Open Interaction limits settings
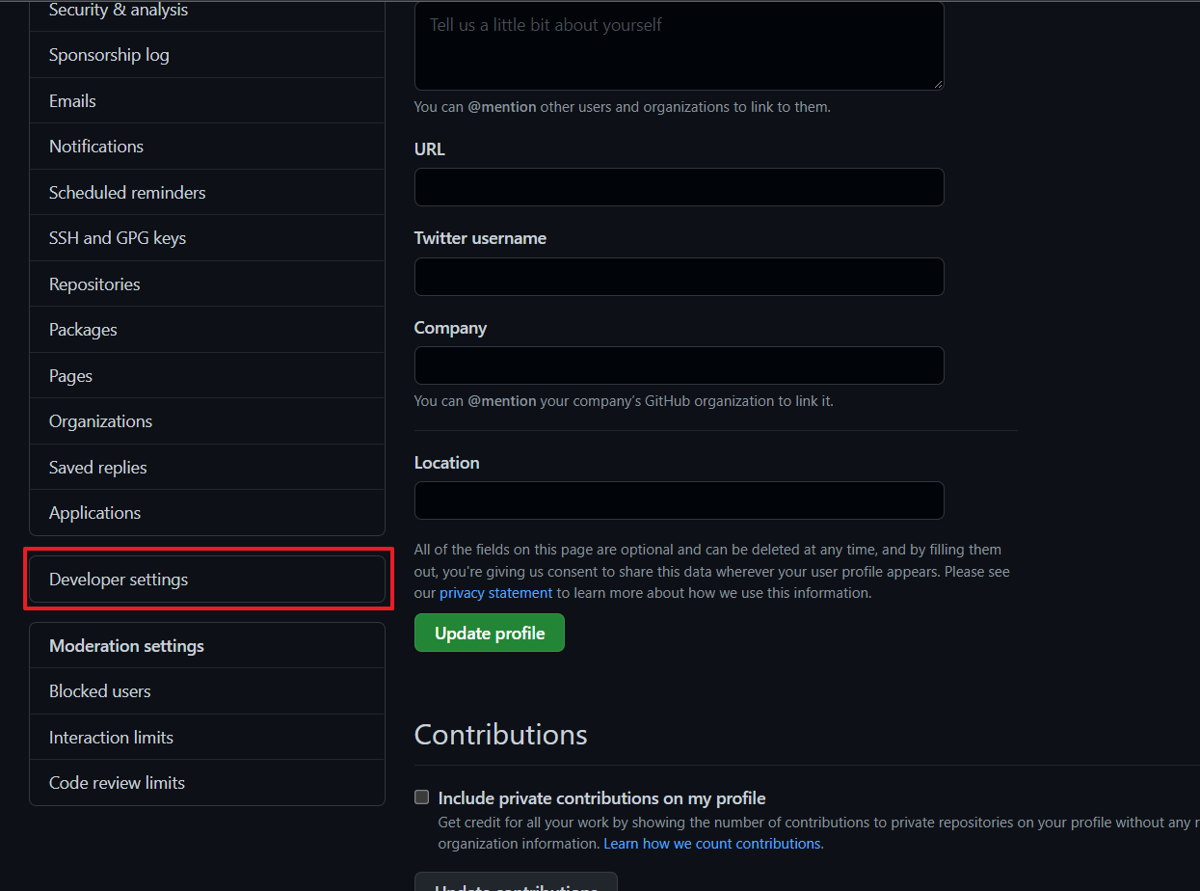The height and width of the screenshot is (891, 1200). point(111,737)
